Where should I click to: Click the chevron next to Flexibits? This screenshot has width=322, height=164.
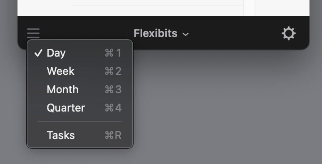click(x=186, y=34)
